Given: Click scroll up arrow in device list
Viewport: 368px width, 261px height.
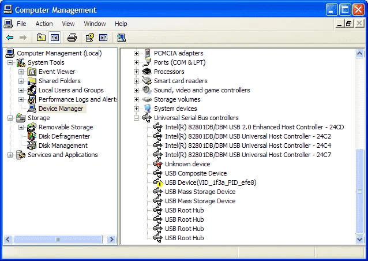Looking at the screenshot, I should (359, 53).
